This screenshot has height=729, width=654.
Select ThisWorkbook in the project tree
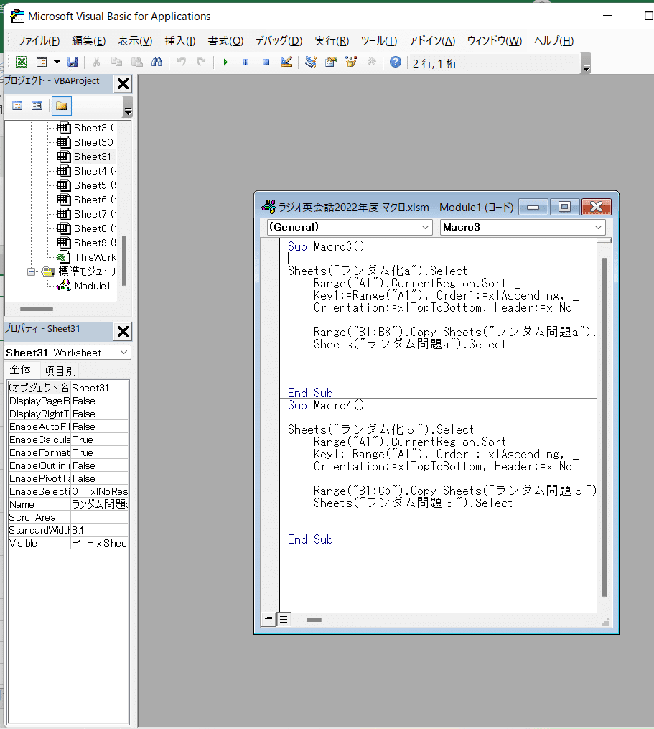pos(95,257)
